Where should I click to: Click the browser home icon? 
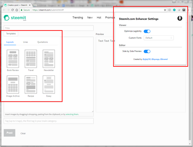[17, 10]
